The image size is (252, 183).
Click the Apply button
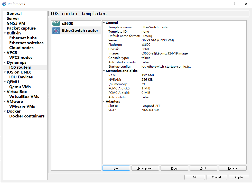239,177
